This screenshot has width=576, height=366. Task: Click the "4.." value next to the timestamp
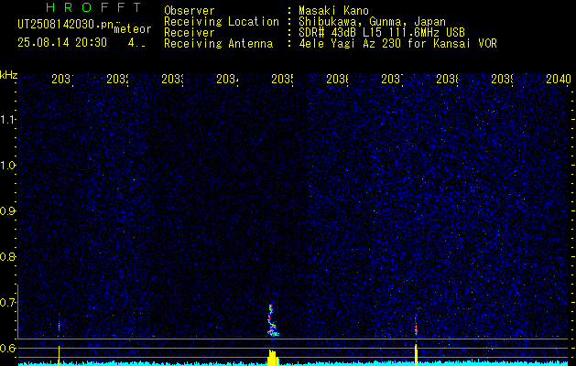[136, 43]
